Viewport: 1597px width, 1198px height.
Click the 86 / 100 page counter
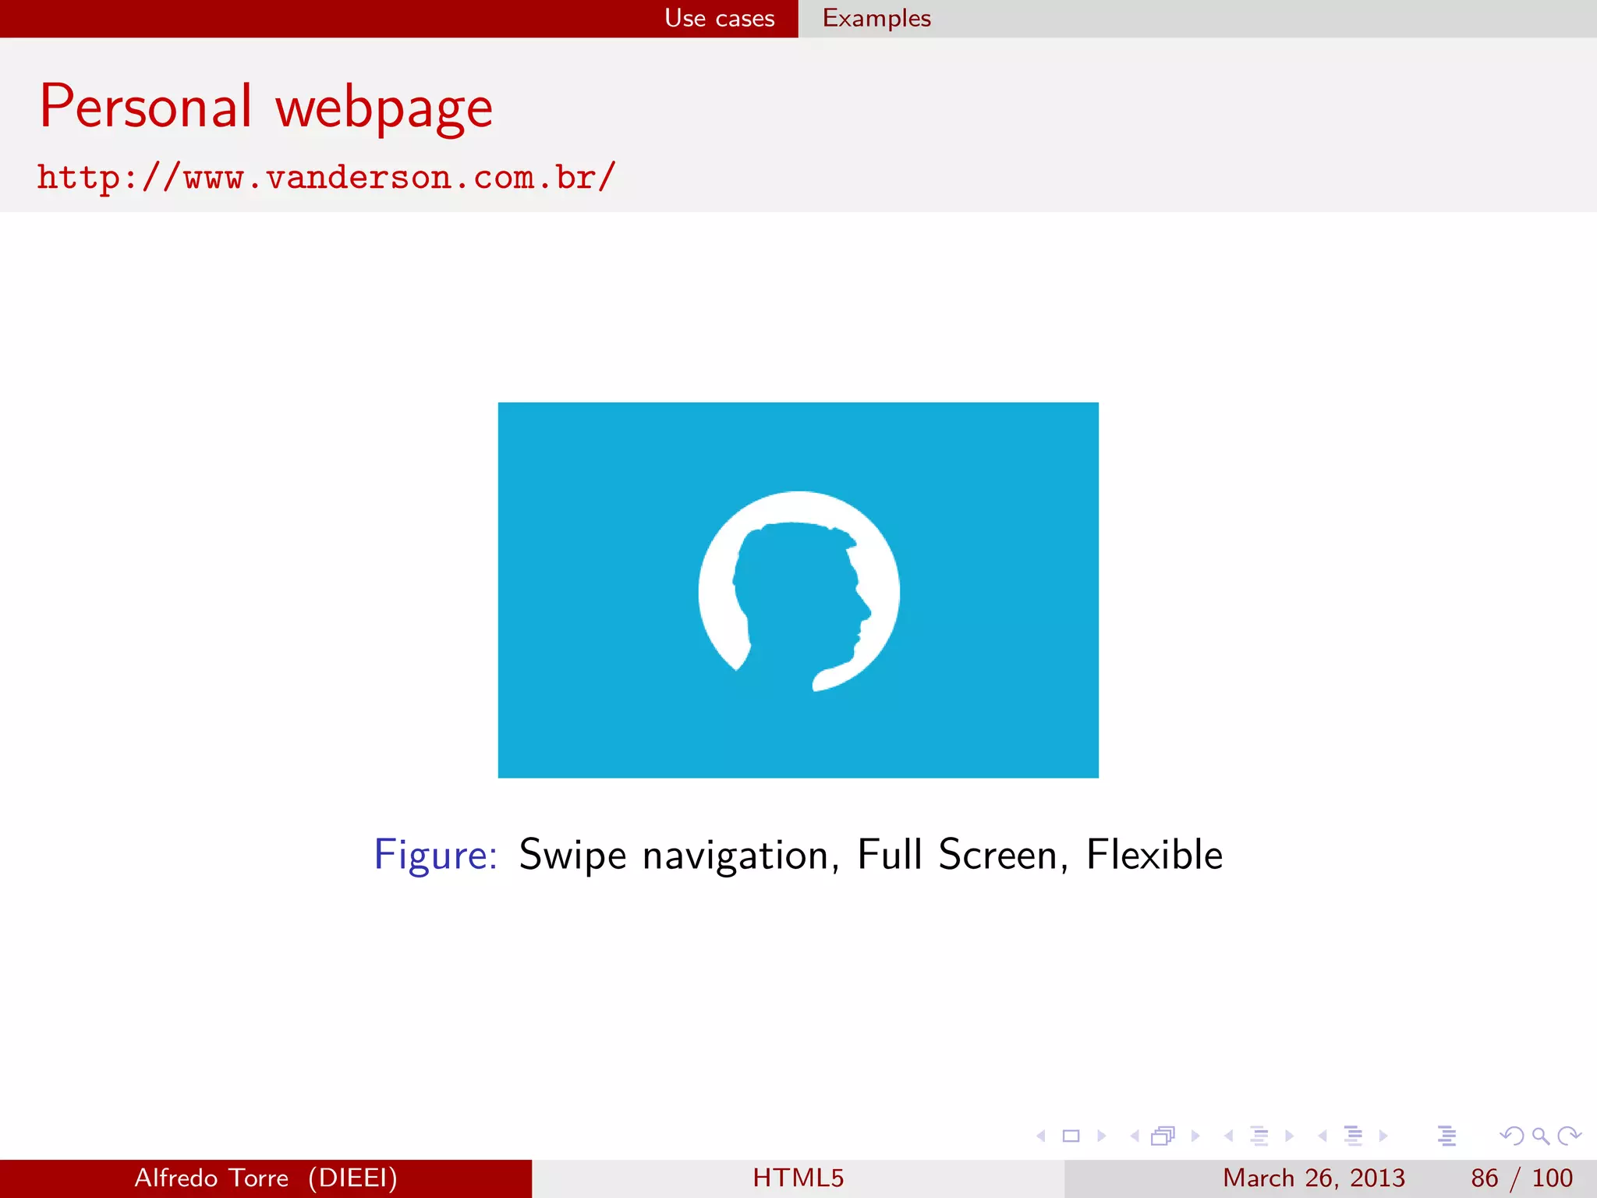pos(1521,1178)
